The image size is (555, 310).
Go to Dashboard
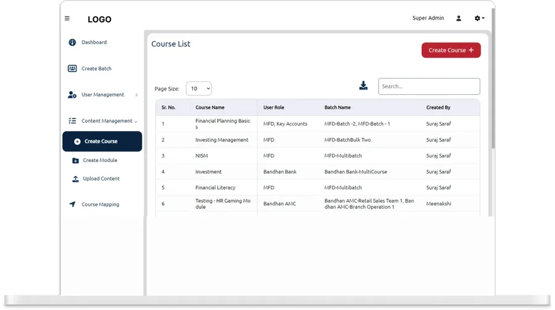(94, 43)
